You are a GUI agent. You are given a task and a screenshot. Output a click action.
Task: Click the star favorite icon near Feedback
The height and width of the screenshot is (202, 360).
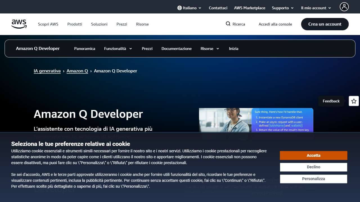pyautogui.click(x=354, y=101)
